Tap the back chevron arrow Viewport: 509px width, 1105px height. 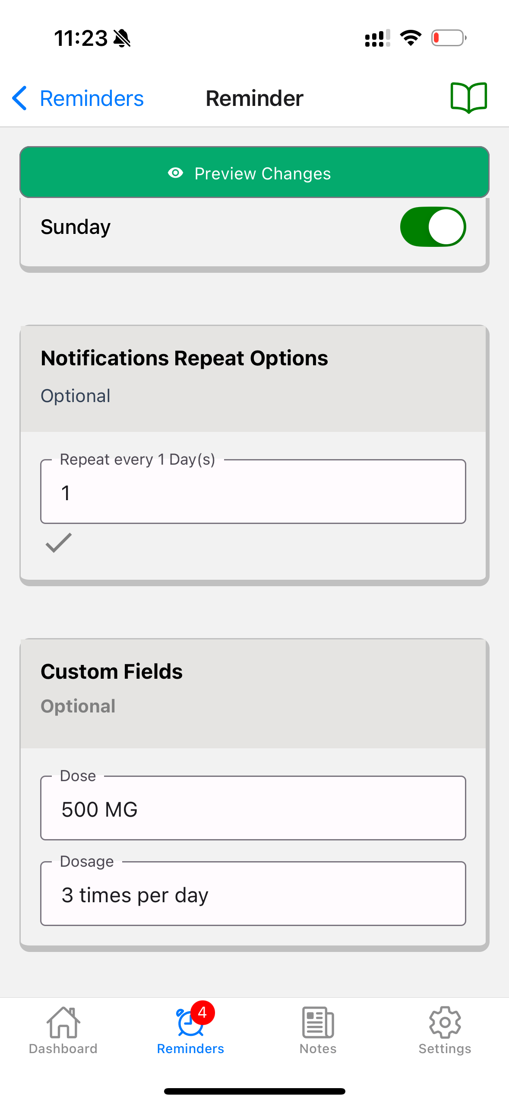tap(20, 98)
